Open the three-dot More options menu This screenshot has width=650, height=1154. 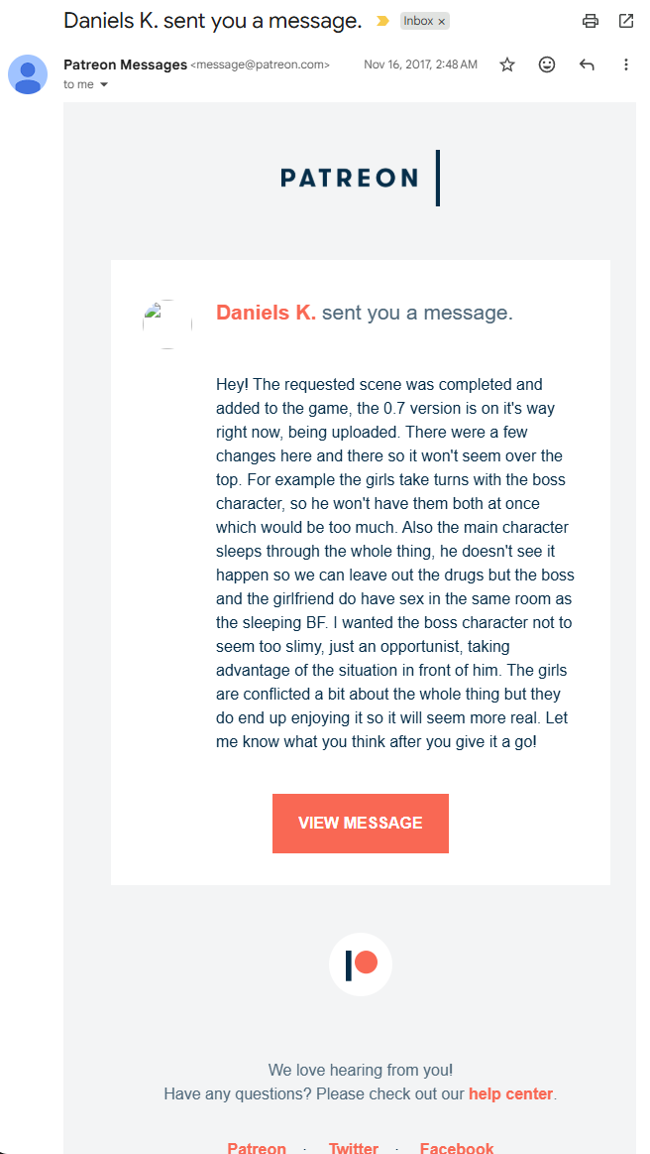(x=625, y=64)
